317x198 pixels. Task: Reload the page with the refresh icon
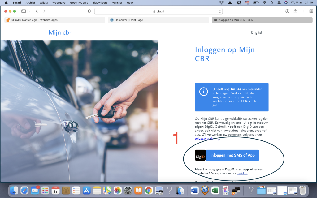219,11
